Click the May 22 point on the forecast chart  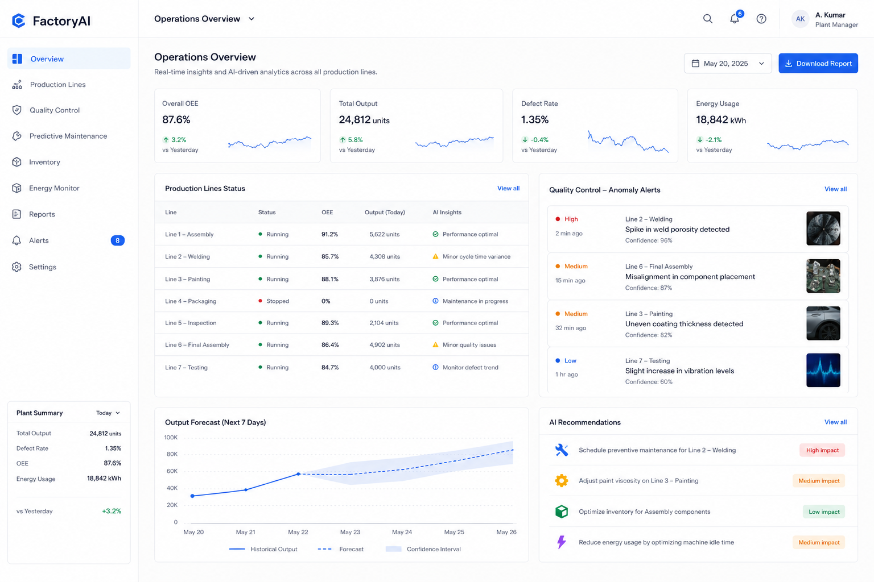pyautogui.click(x=298, y=474)
